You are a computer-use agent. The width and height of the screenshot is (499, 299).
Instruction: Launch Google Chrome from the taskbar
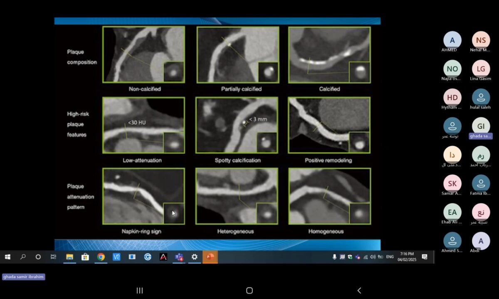tap(101, 257)
